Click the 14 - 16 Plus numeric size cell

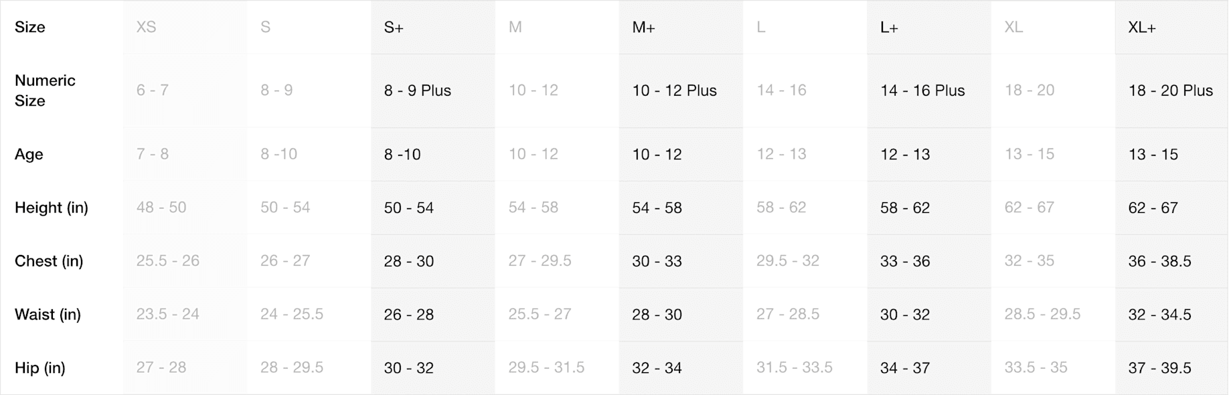coord(922,90)
